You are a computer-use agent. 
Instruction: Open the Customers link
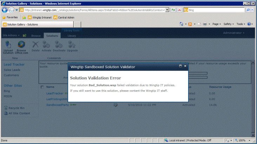[x=11, y=75]
